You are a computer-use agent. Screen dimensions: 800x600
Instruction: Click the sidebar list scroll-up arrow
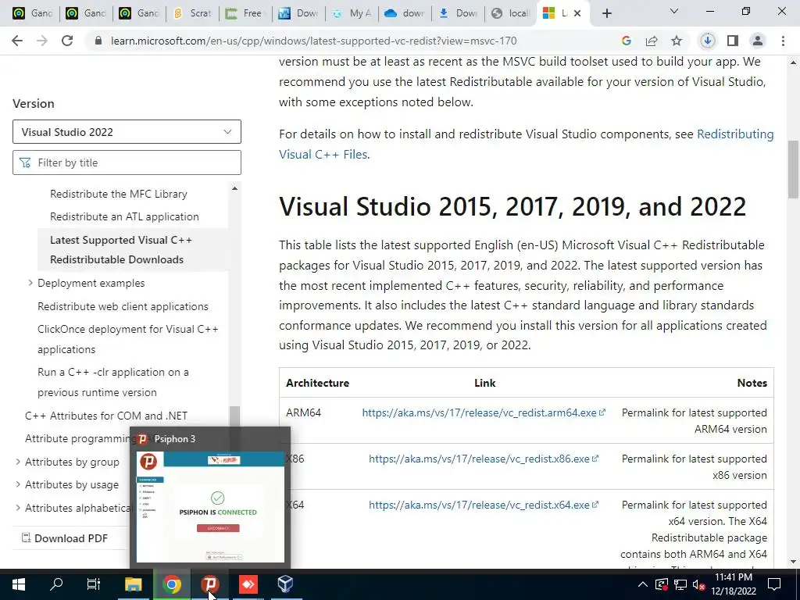234,188
